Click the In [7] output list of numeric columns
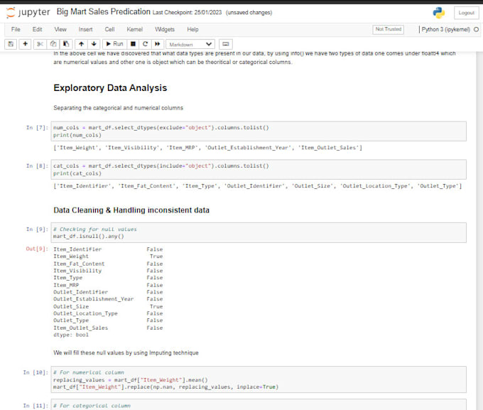This screenshot has height=410, width=483. pos(207,148)
